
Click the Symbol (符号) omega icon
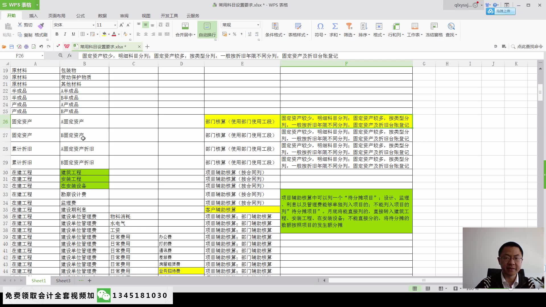tap(320, 26)
